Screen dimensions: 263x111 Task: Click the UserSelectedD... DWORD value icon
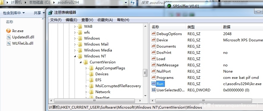pos(154,90)
